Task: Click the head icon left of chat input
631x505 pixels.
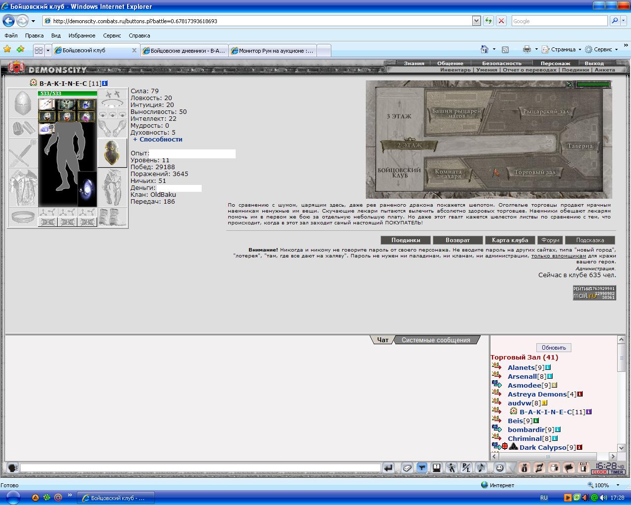Action: coord(12,468)
